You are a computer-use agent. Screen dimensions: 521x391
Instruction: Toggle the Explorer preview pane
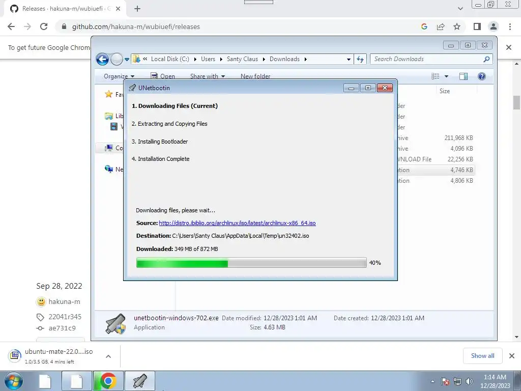(x=463, y=76)
